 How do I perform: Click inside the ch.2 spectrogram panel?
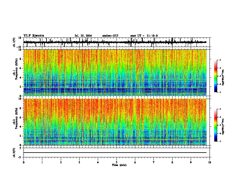point(115,122)
